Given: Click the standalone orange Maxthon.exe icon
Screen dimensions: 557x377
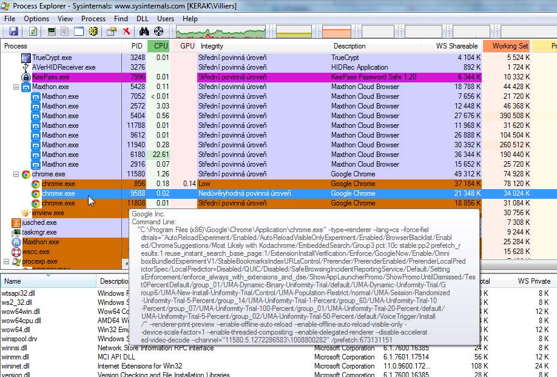Looking at the screenshot, I should [16, 242].
